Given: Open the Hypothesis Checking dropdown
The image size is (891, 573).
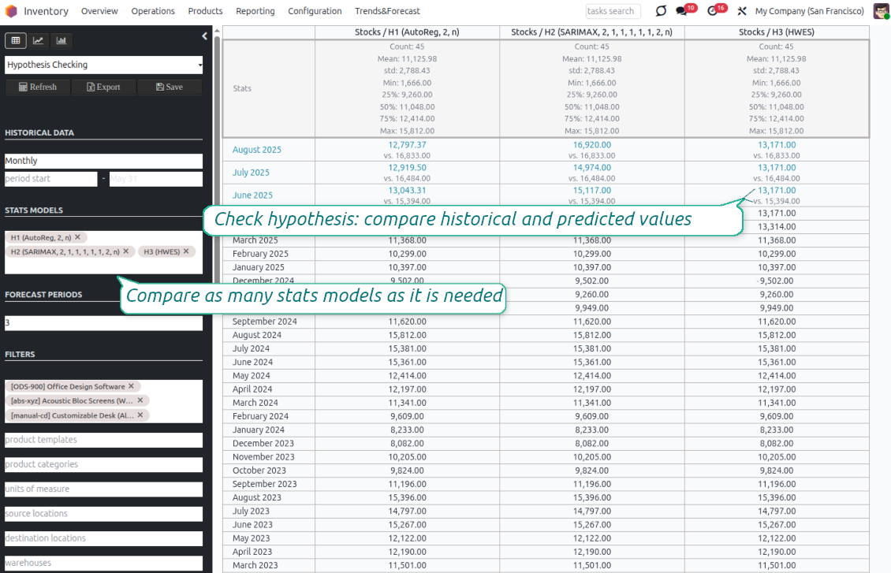Looking at the screenshot, I should coord(103,65).
